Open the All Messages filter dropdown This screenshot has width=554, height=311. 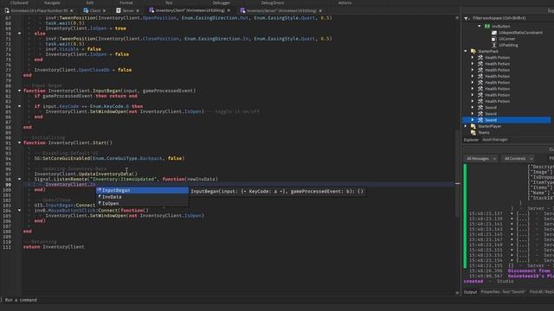pos(481,159)
